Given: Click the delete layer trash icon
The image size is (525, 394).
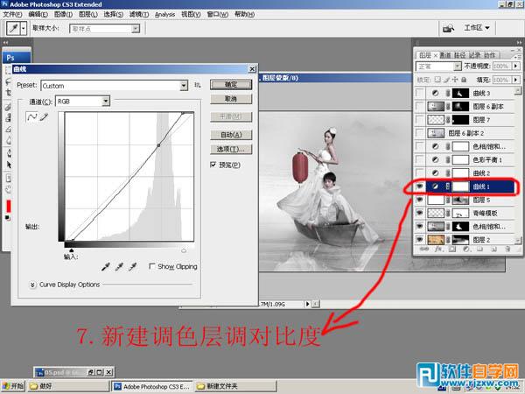Looking at the screenshot, I should coord(507,250).
